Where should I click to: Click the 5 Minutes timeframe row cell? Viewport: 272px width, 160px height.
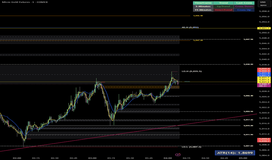click(203, 6)
